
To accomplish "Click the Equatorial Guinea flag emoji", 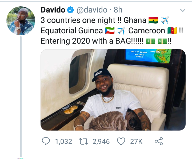I will 110,31.
